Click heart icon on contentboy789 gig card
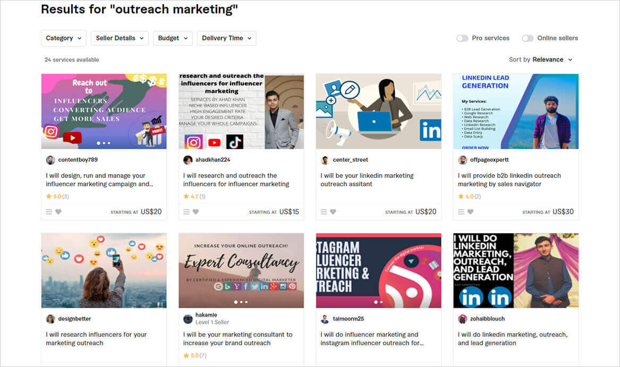Image resolution: width=620 pixels, height=367 pixels. [58, 212]
